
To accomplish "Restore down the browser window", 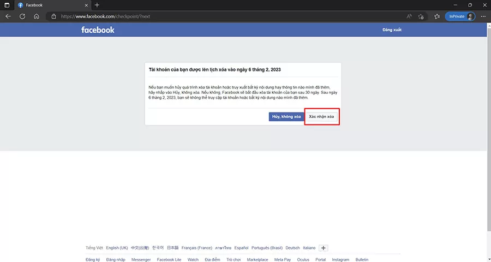I will (x=470, y=5).
